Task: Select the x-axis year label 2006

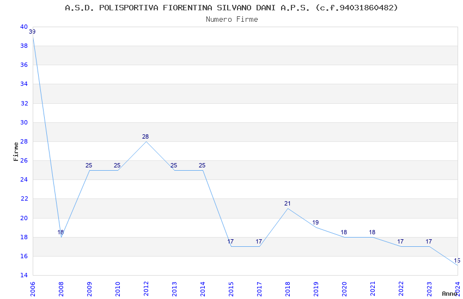Action: pos(33,289)
